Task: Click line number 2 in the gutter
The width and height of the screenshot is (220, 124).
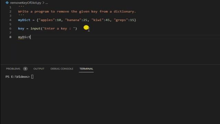Action: (x=10, y=11)
